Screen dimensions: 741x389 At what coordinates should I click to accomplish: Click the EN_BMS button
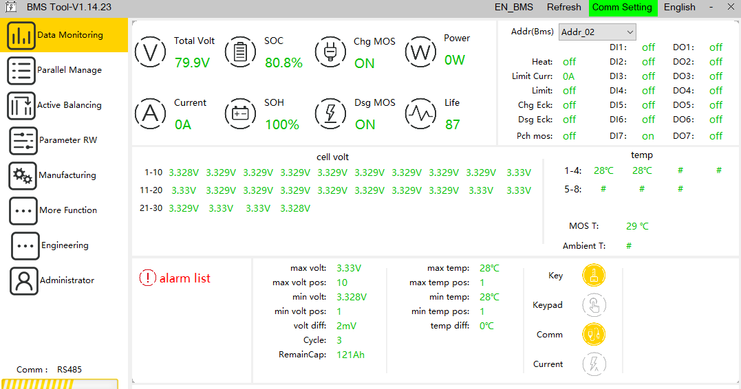pos(514,7)
